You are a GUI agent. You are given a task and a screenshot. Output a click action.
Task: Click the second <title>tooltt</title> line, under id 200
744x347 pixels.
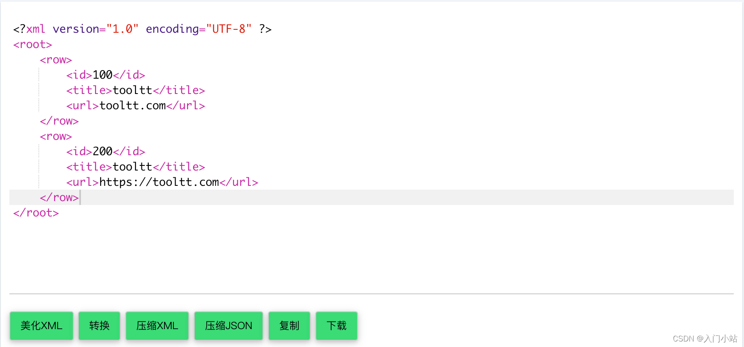(136, 167)
